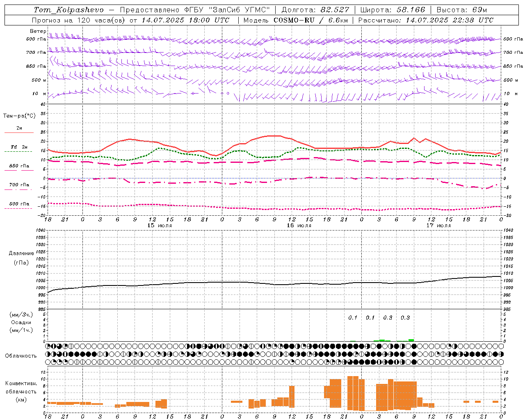The width and height of the screenshot is (525, 420).
Task: Select the latitude value Широта: 58.166
Action: click(x=393, y=10)
